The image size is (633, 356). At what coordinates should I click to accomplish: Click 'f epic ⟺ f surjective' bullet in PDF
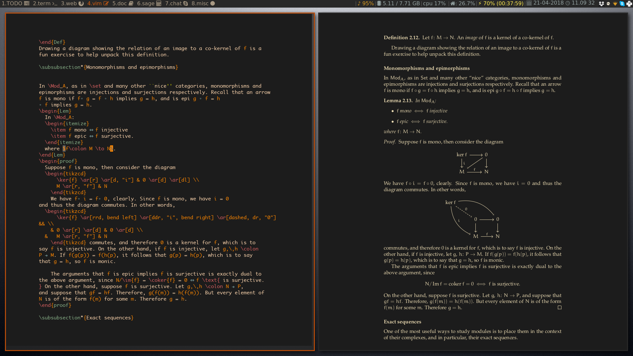(x=422, y=122)
